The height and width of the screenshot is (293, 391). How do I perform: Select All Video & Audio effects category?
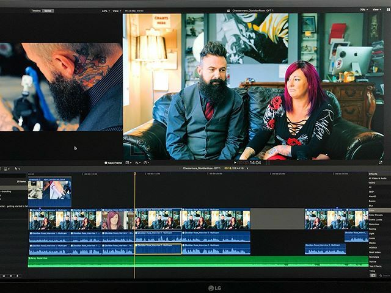[378, 178]
